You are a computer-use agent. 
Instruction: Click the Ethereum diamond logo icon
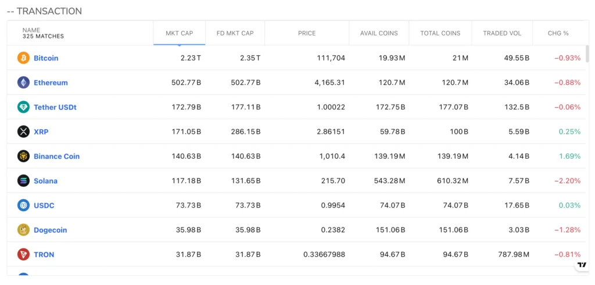23,83
